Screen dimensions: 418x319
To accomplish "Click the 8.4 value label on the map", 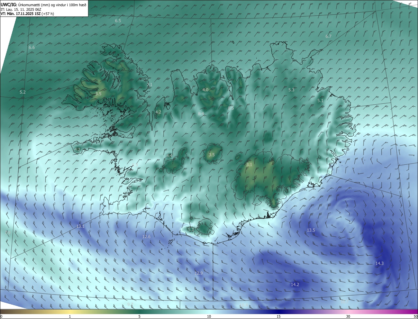I will pos(201,114).
